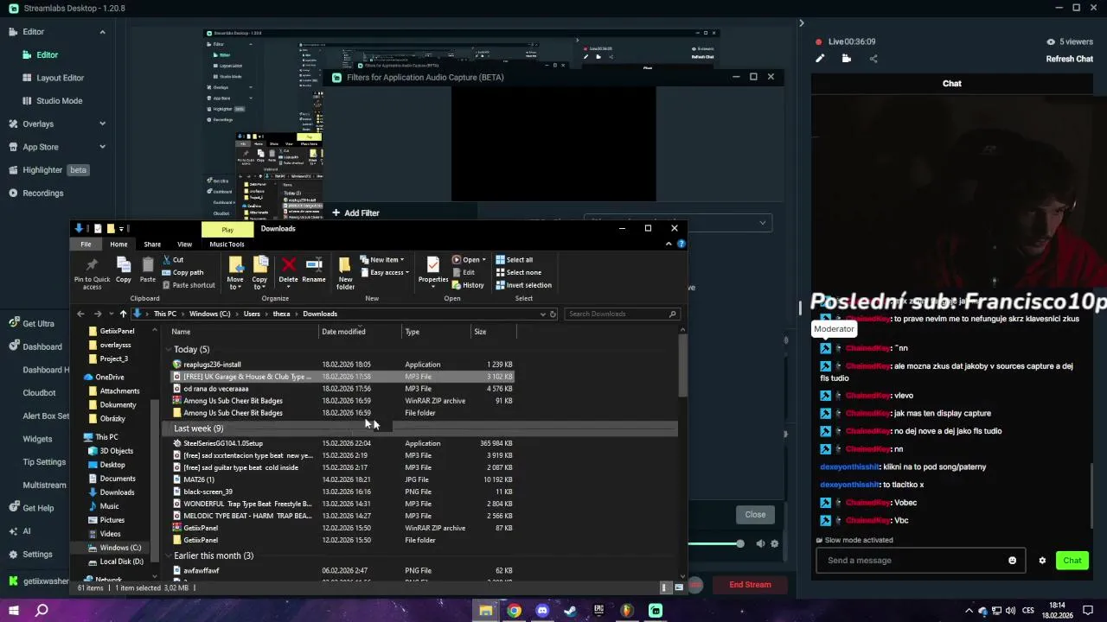Click the refresh icon beside address bar
Image resolution: width=1107 pixels, height=622 pixels.
[553, 314]
